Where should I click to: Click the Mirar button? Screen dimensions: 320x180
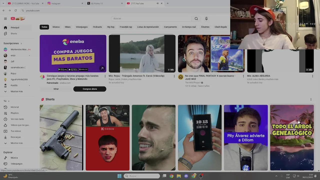[56, 89]
